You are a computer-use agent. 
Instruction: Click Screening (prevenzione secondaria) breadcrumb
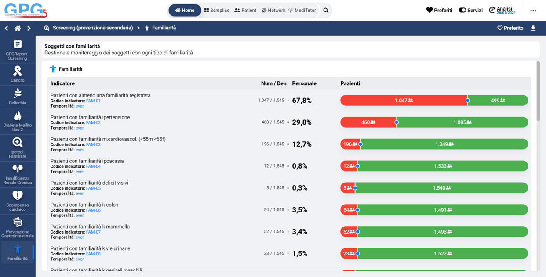[x=92, y=28]
